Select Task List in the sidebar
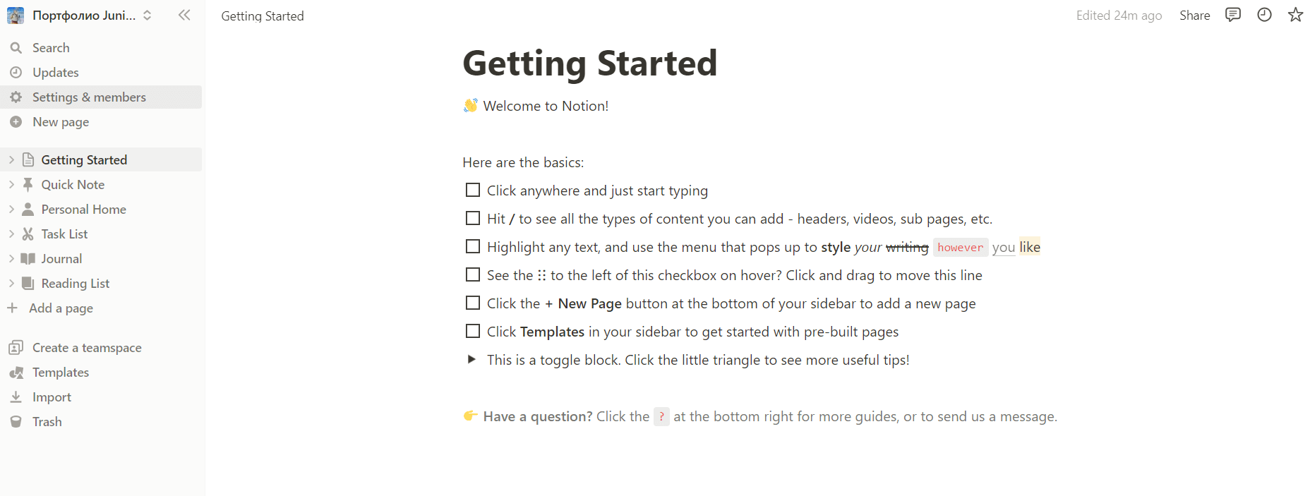Image resolution: width=1310 pixels, height=496 pixels. (x=64, y=234)
